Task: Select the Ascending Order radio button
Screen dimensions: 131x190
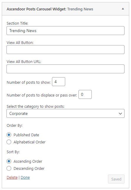Action: pyautogui.click(x=9, y=161)
